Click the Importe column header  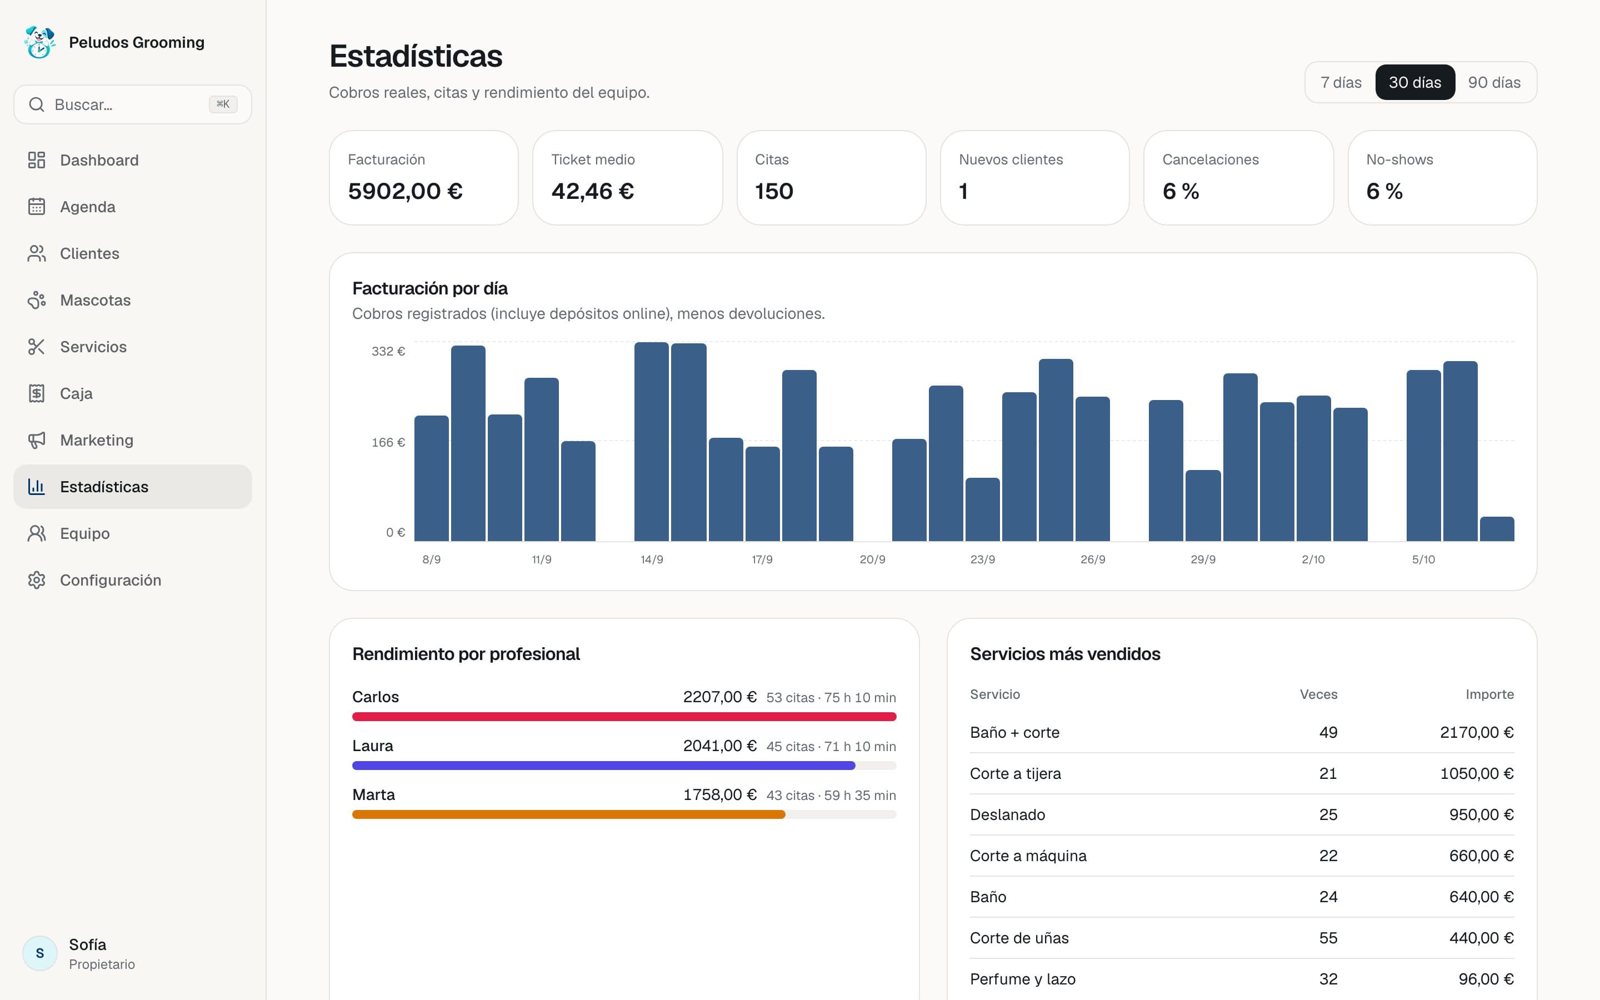(x=1489, y=694)
